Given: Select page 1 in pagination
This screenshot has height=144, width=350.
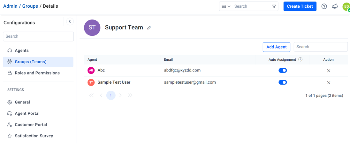Looking at the screenshot, I should point(111,95).
